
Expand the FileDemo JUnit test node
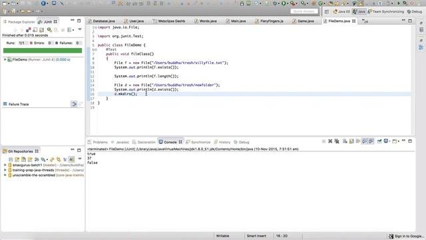tap(5, 59)
